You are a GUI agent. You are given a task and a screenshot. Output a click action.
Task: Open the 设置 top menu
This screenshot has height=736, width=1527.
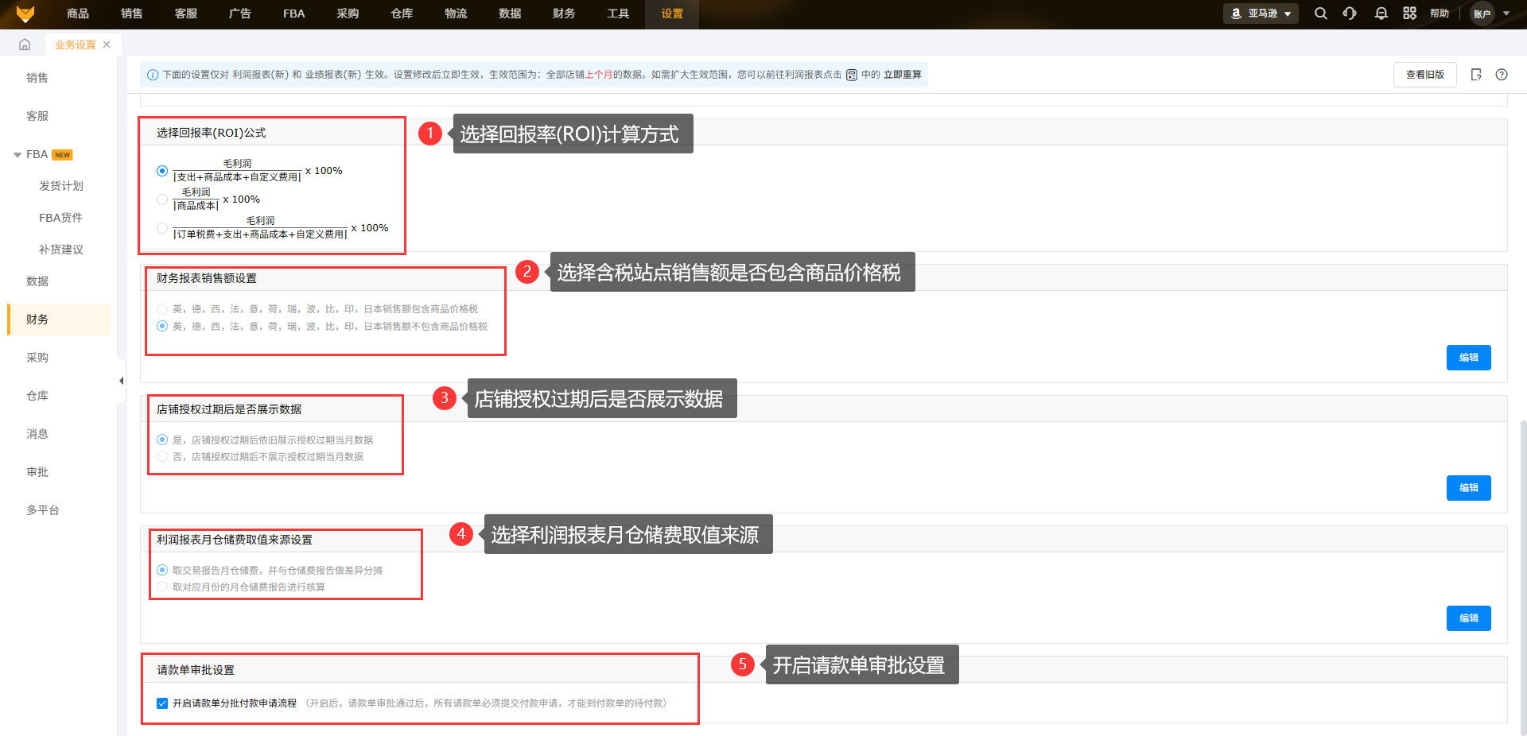click(x=672, y=14)
